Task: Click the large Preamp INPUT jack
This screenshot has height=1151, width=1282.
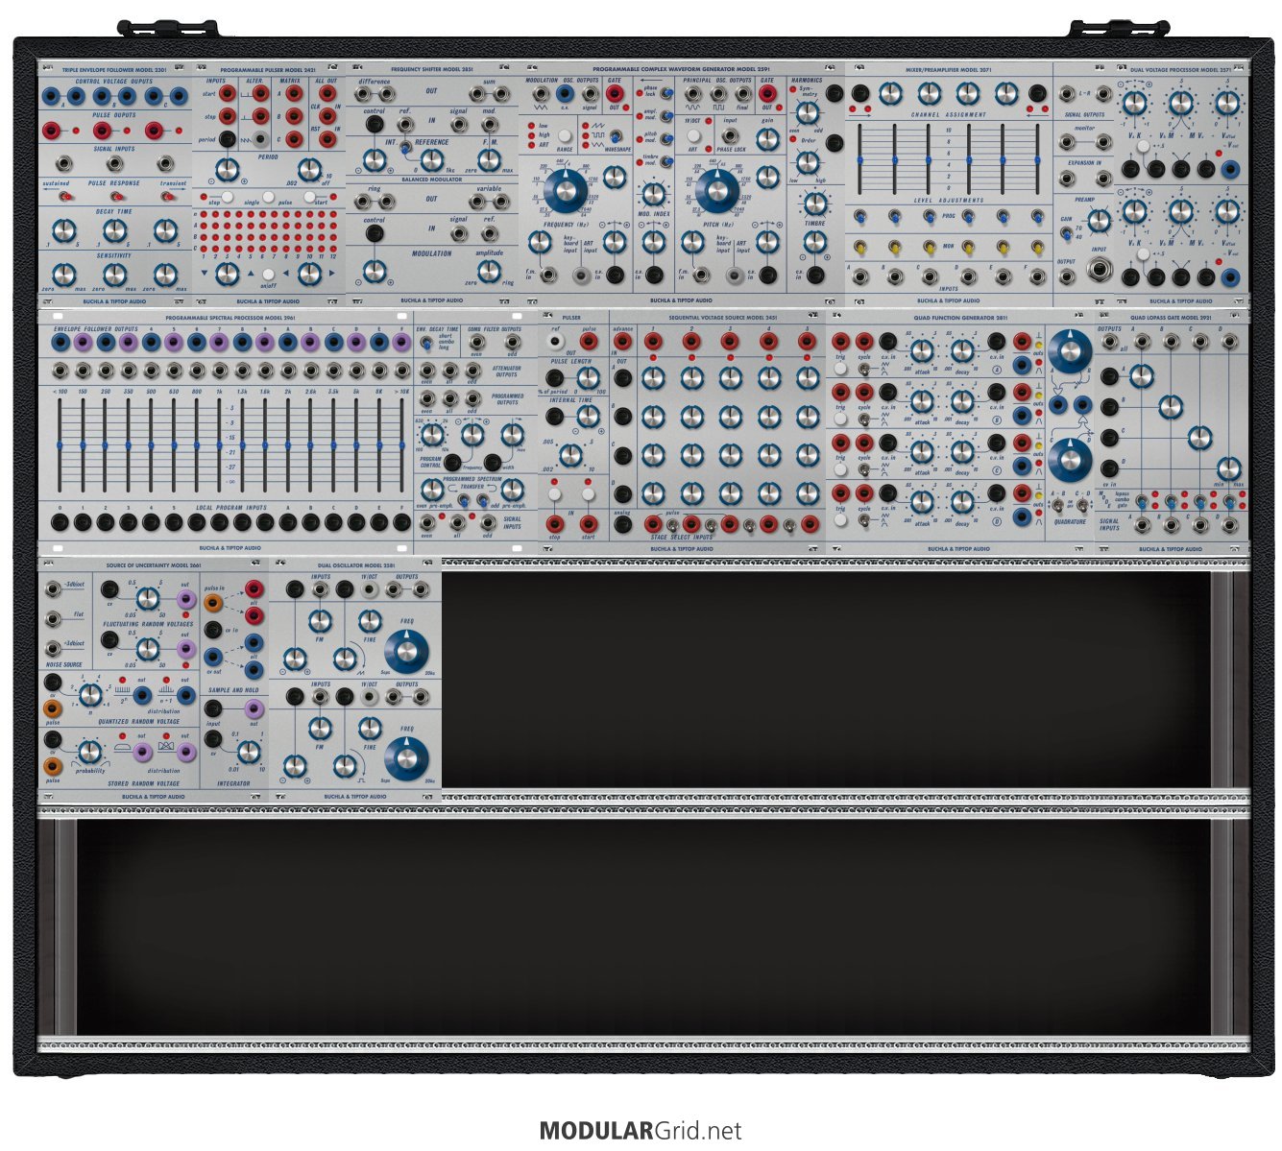Action: (1099, 270)
